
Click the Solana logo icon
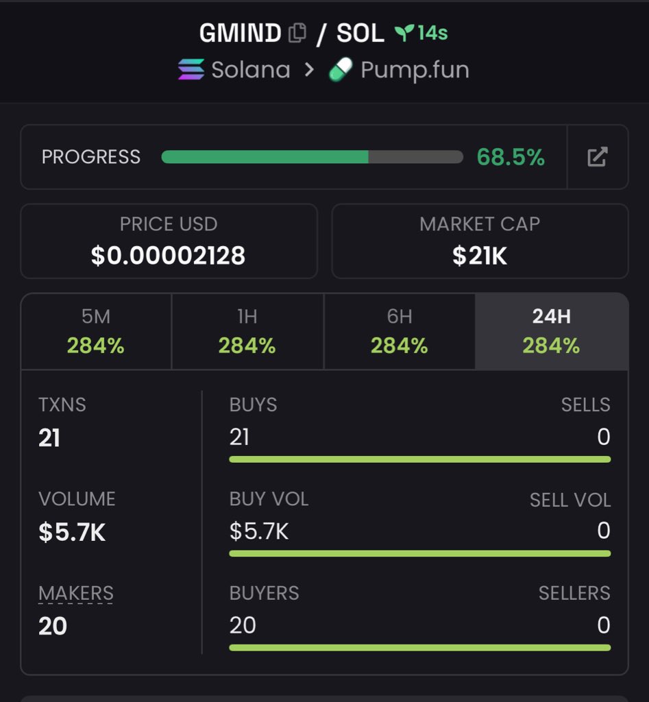(x=191, y=70)
